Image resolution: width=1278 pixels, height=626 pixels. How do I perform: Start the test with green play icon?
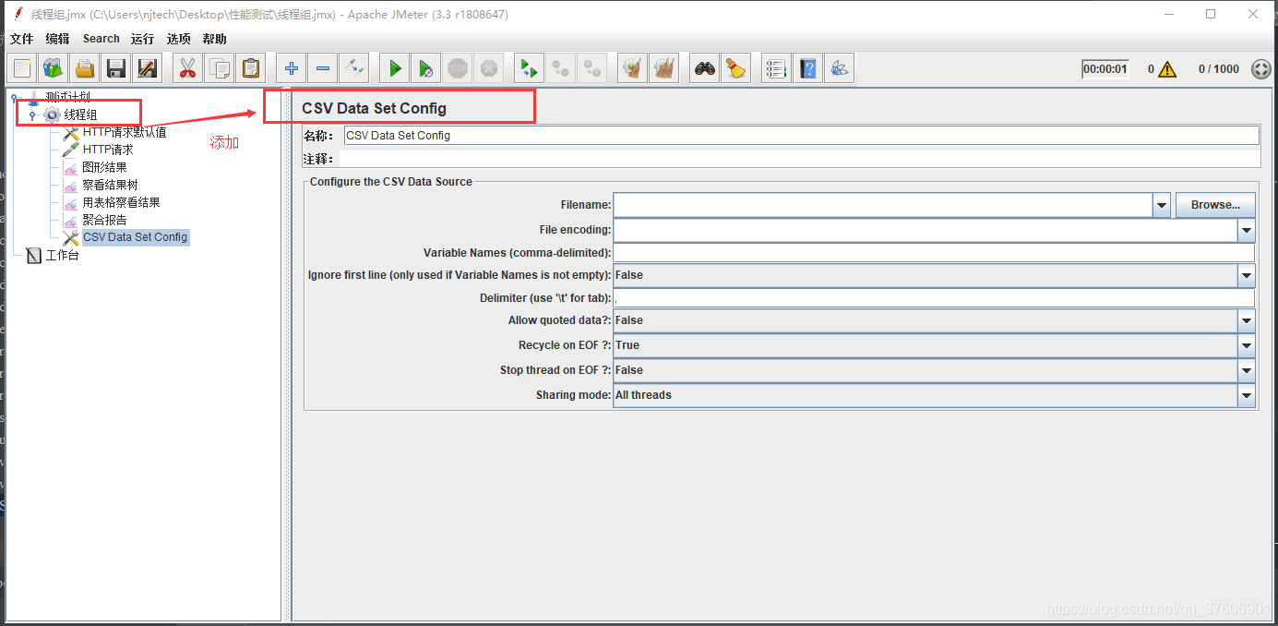(x=395, y=68)
